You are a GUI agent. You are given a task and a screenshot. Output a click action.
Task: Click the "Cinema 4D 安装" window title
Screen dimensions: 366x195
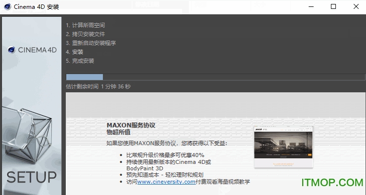[x=37, y=7]
